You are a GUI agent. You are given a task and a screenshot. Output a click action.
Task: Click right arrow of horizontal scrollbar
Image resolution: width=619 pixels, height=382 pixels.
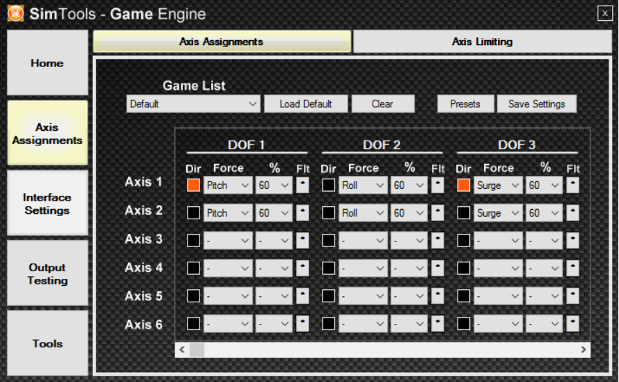tap(584, 349)
